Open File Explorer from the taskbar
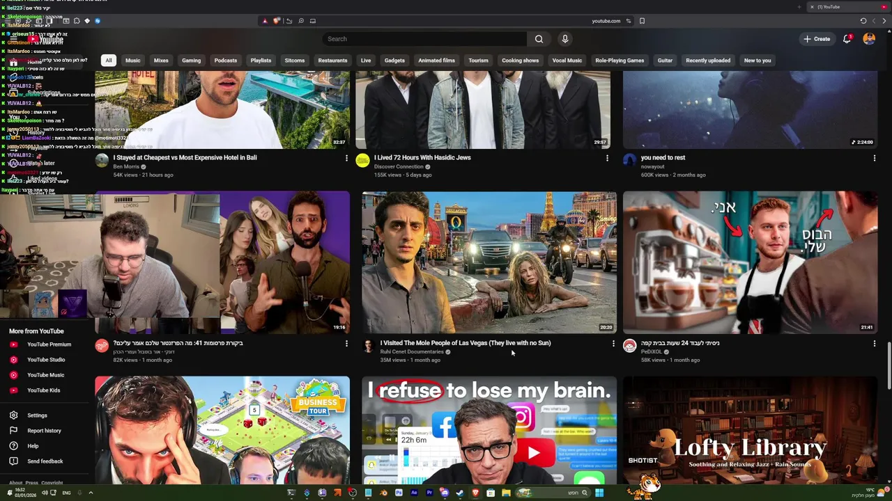The height and width of the screenshot is (501, 892). pyautogui.click(x=506, y=493)
